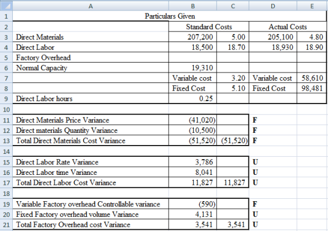Select 'Total Direct Materials Cost Variance' label
Viewport: 328px width, 231px height.
[91, 140]
